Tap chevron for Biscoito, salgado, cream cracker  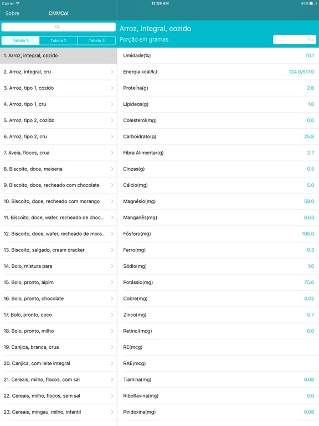[112, 250]
